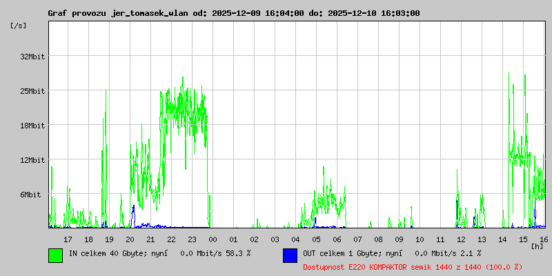Click hour label 04 on the x-axis
This screenshot has height=276, width=552.
pyautogui.click(x=295, y=239)
